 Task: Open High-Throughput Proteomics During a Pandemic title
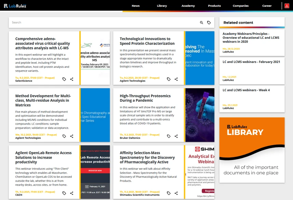(x=145, y=98)
